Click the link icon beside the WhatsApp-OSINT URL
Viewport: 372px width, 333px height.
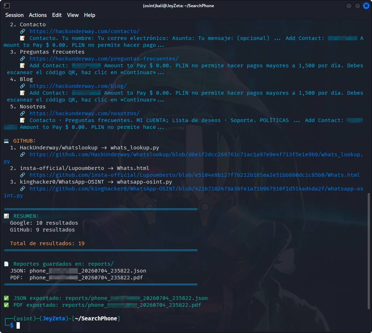tap(23, 189)
